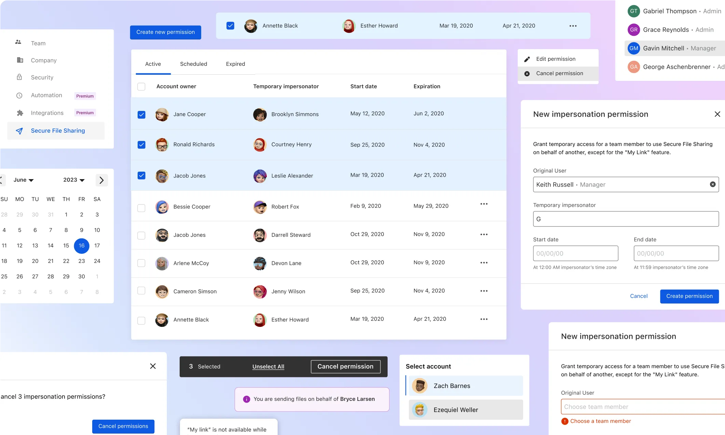
Task: Check the Arlene McCoy row checkbox
Action: pos(141,263)
